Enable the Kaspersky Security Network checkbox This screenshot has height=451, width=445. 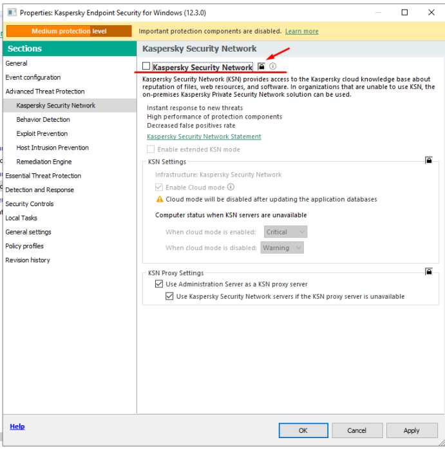146,66
